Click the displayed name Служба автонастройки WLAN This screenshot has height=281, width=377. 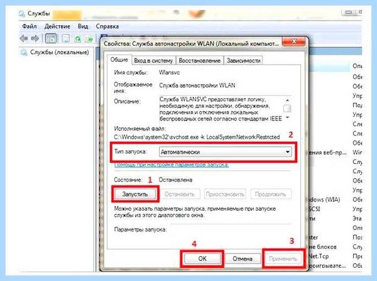[197, 85]
